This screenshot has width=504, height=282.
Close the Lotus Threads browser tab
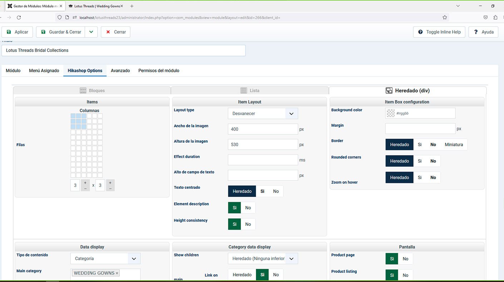[x=122, y=6]
